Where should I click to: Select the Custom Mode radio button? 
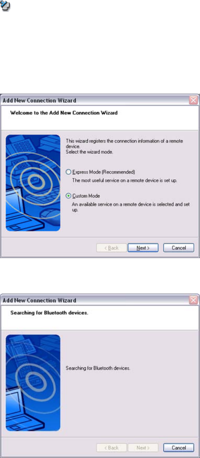pos(68,196)
